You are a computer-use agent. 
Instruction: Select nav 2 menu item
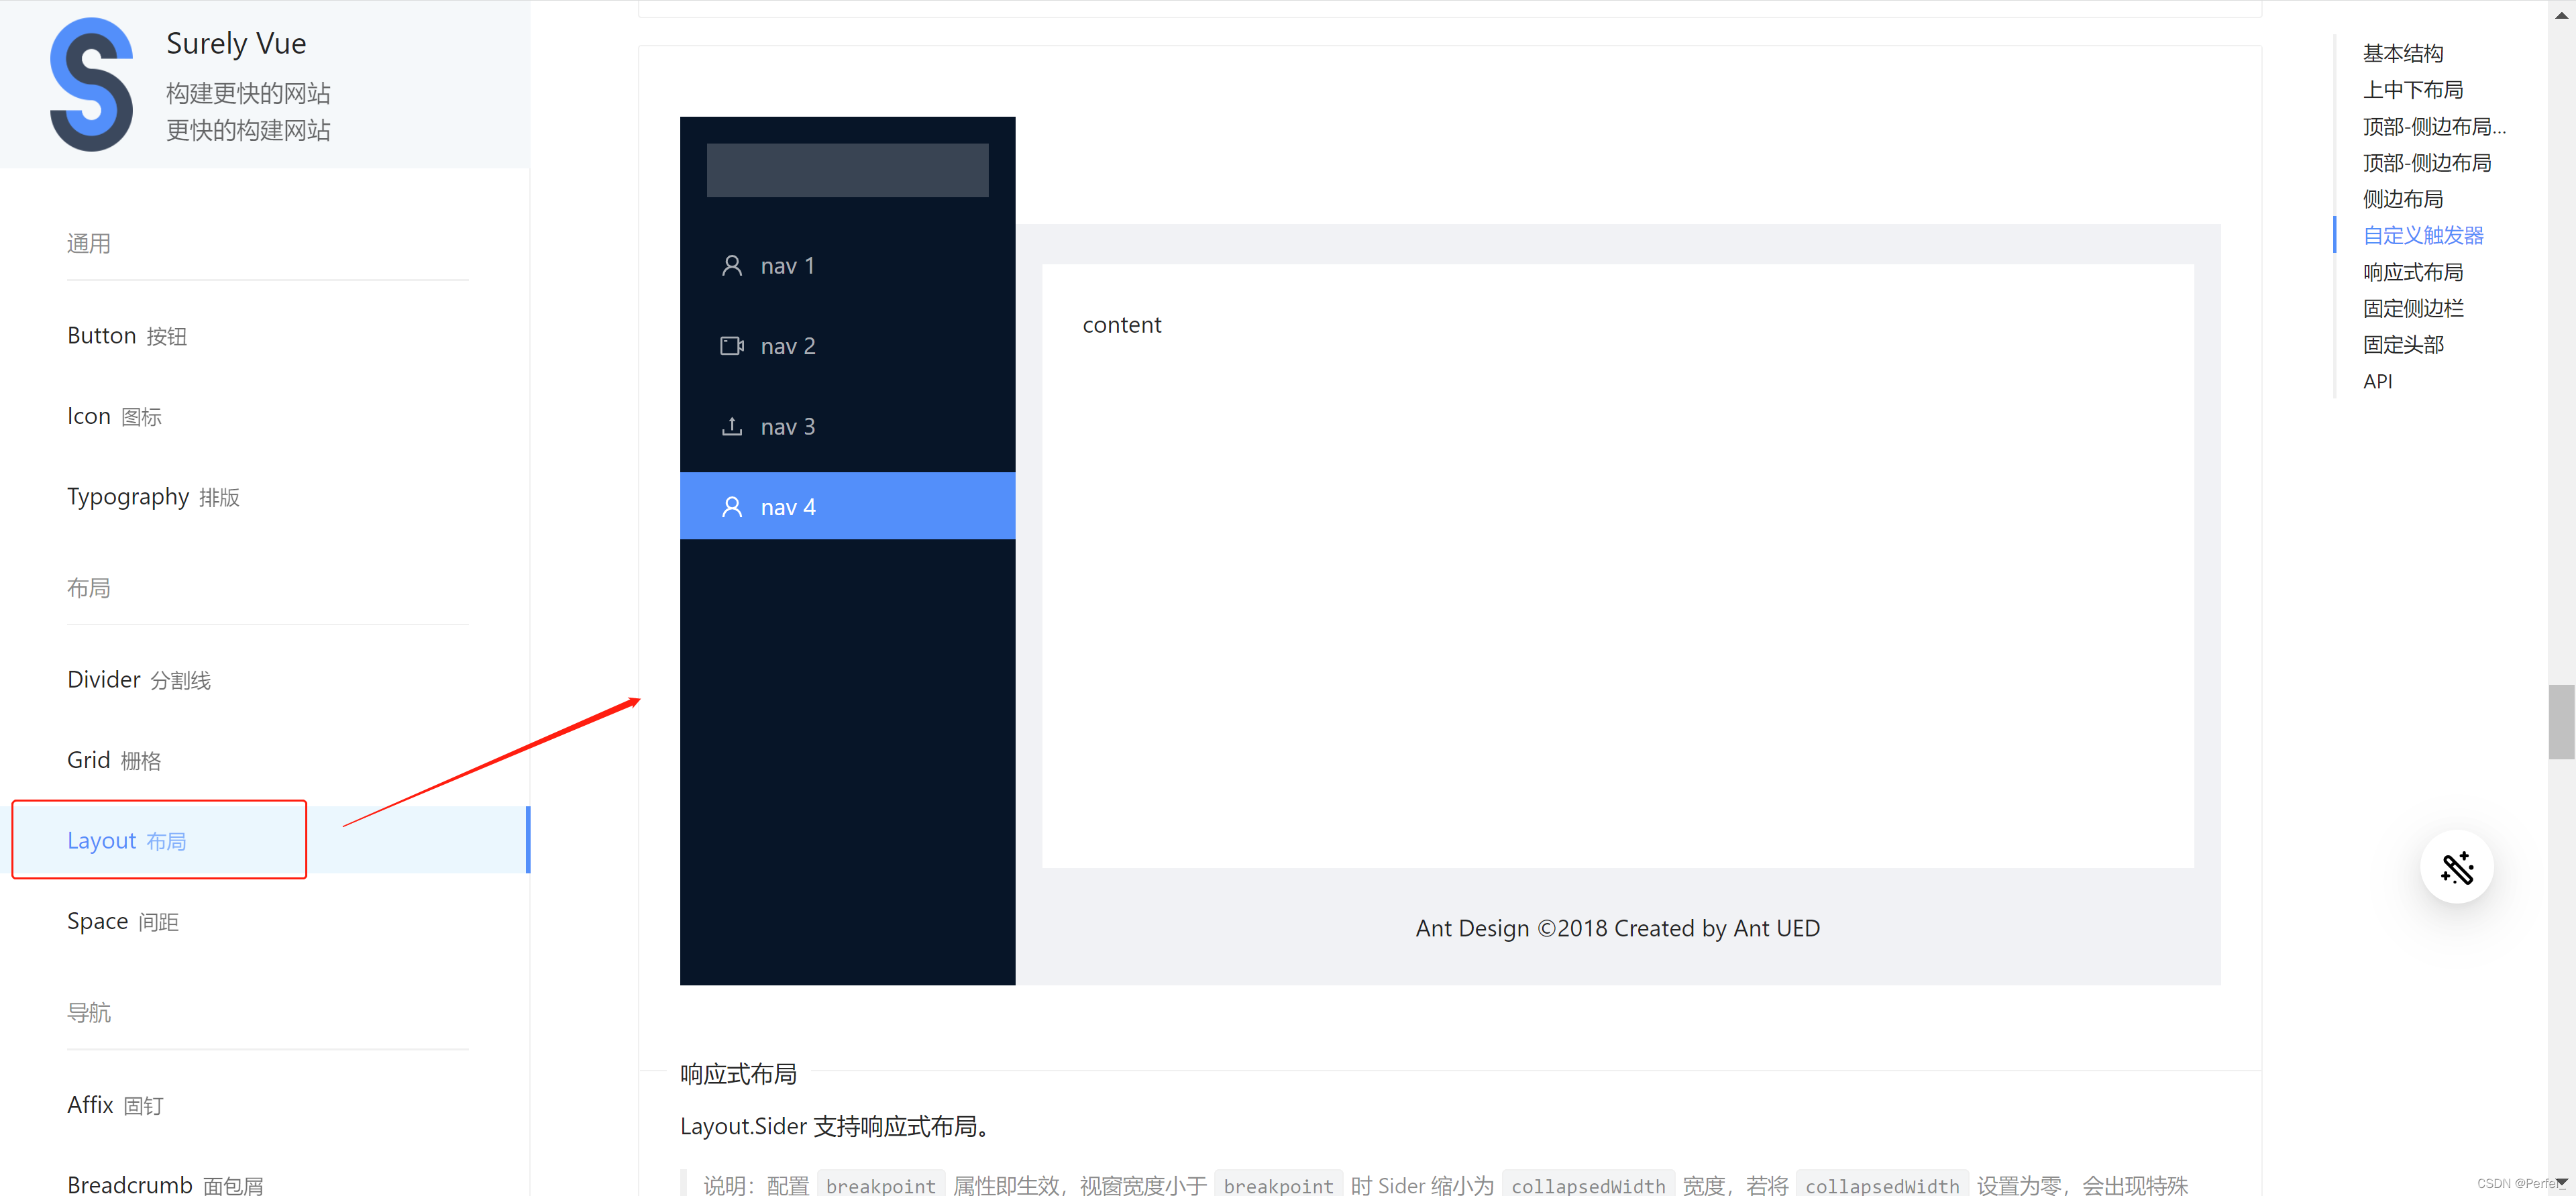point(847,346)
